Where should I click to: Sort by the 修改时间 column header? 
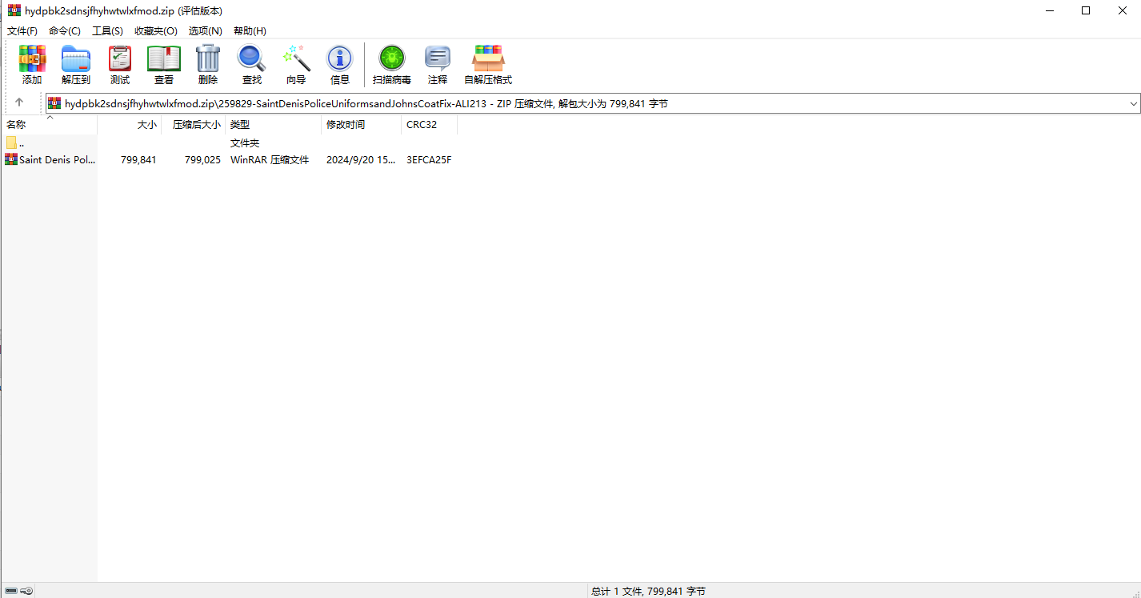(x=362, y=125)
